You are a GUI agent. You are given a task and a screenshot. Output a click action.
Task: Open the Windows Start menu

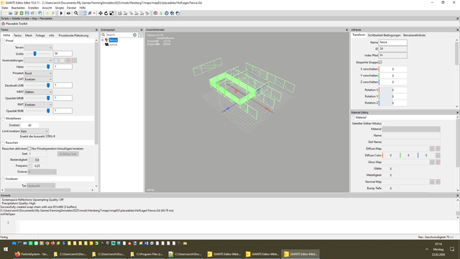6,249
